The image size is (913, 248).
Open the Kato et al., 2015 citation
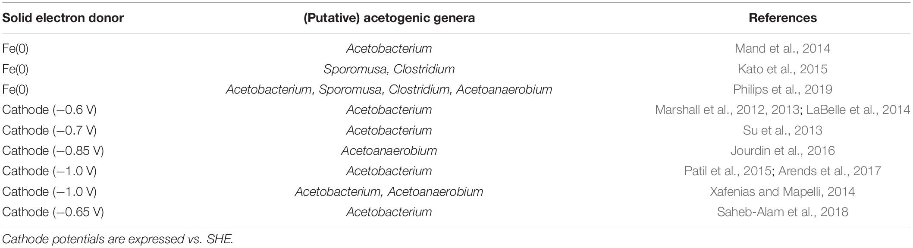point(782,69)
